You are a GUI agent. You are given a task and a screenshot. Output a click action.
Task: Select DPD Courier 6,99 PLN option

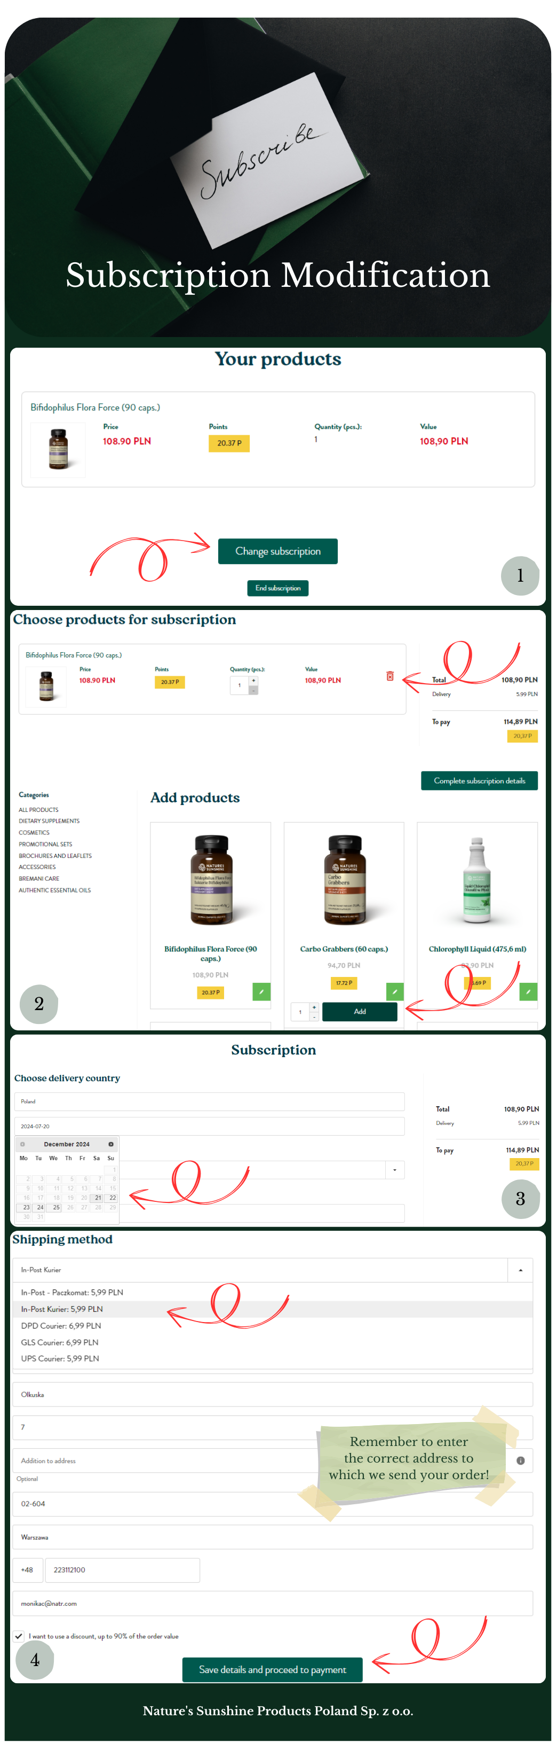[61, 1325]
